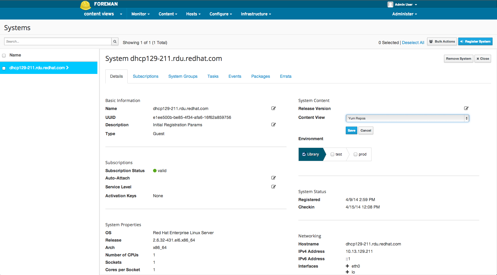Toggle the select-all Name checkbox

pos(4,56)
